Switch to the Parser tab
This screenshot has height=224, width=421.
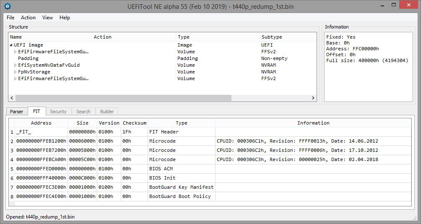point(17,112)
